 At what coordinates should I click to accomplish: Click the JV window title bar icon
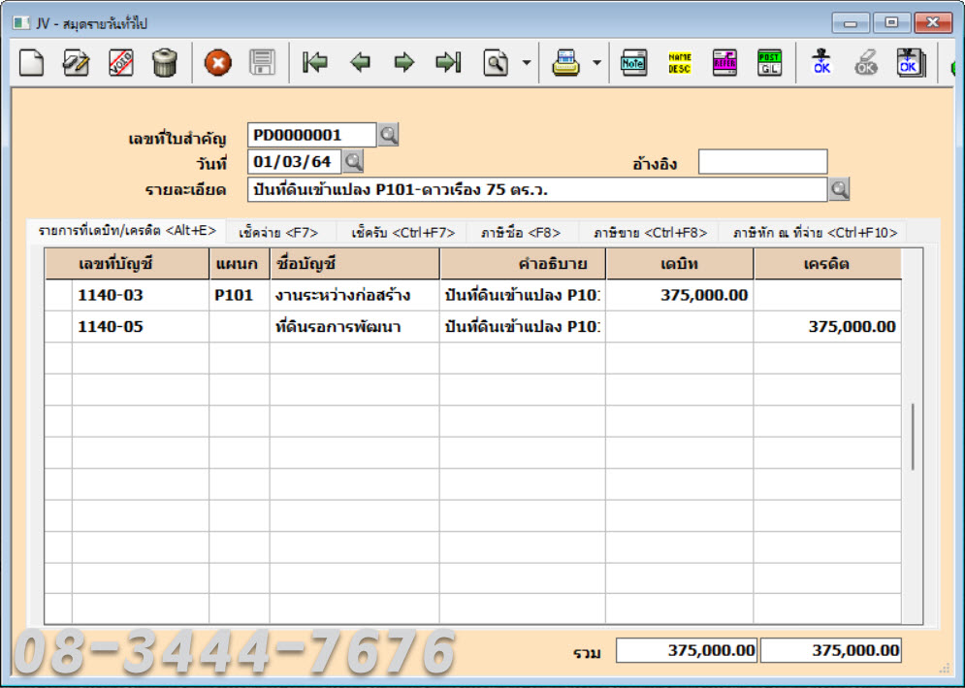[21, 23]
